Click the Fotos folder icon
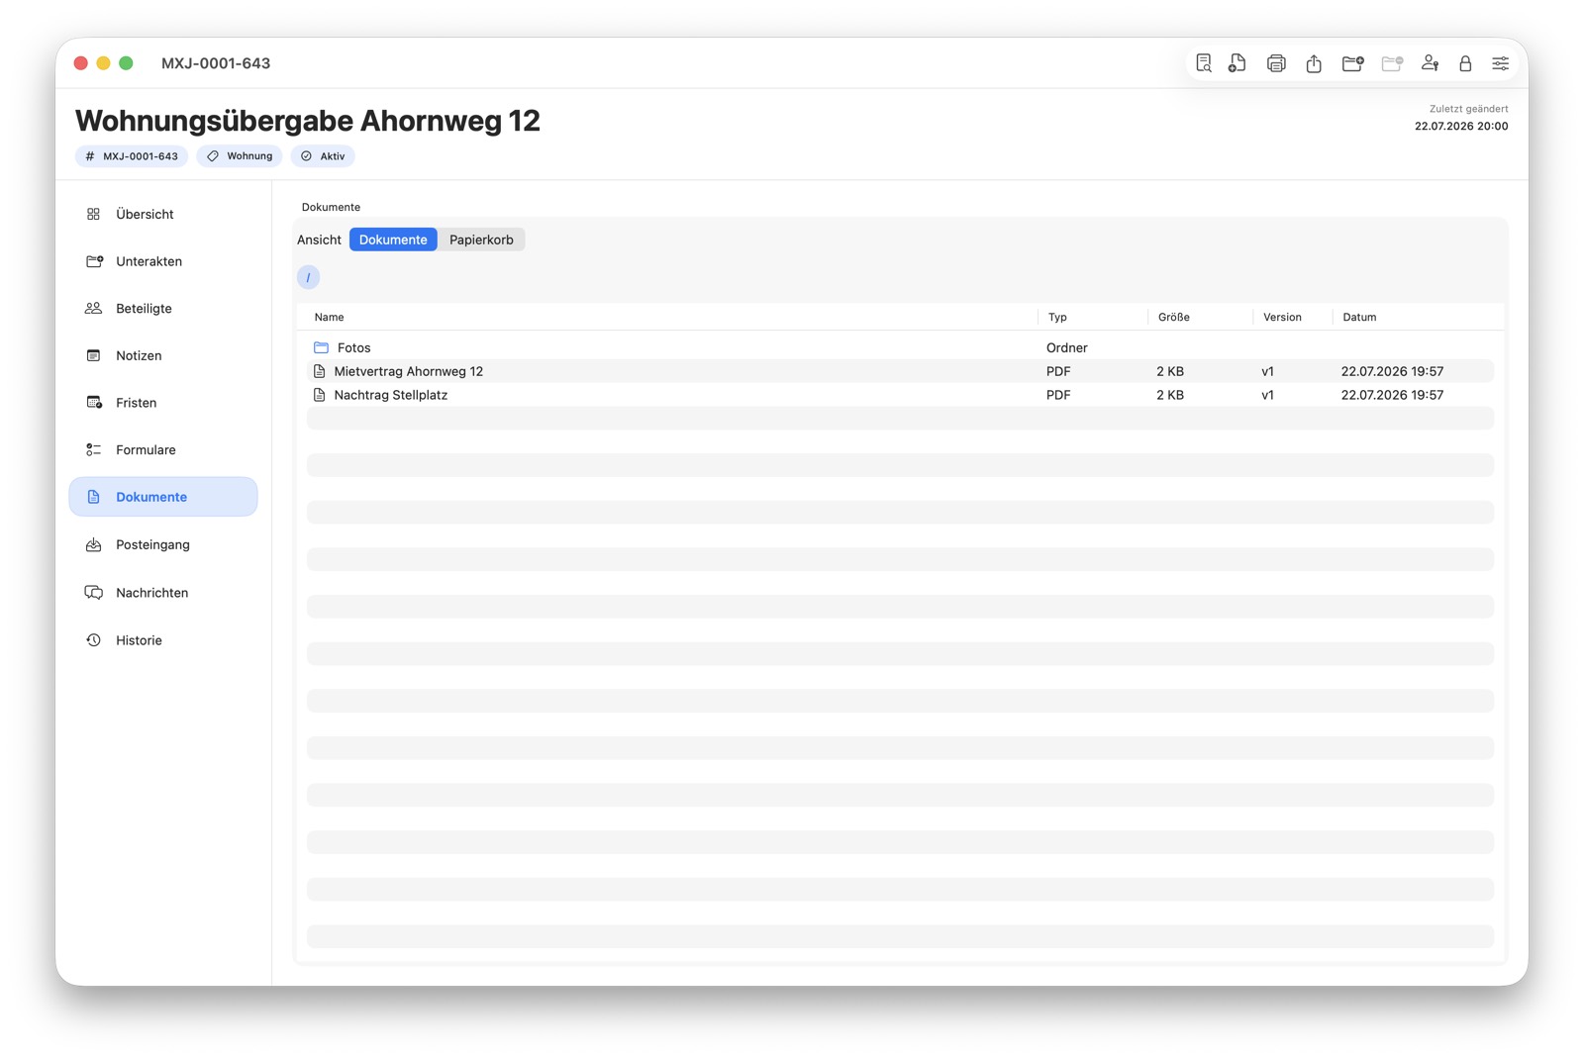This screenshot has width=1584, height=1059. [x=321, y=347]
